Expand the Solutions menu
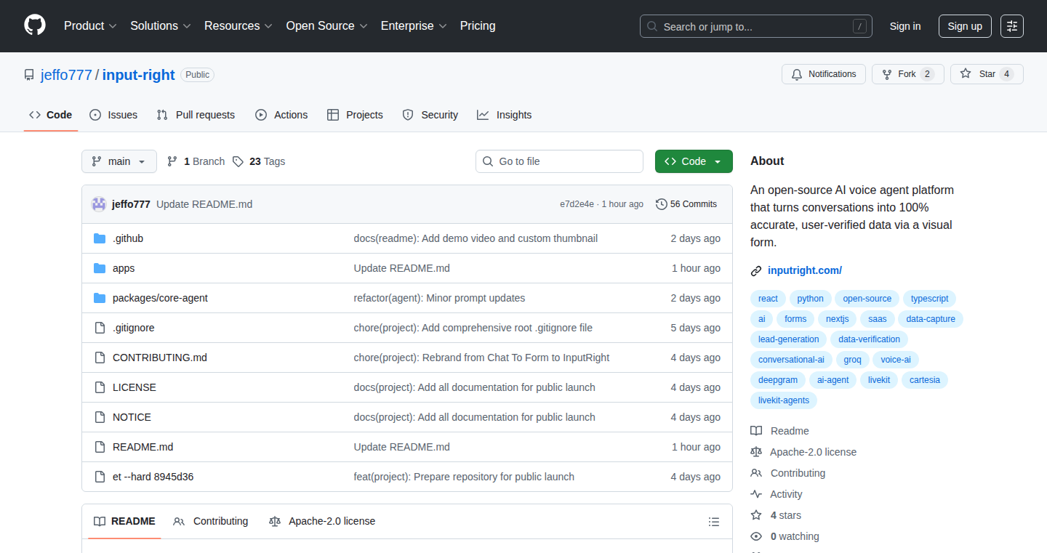 point(161,26)
